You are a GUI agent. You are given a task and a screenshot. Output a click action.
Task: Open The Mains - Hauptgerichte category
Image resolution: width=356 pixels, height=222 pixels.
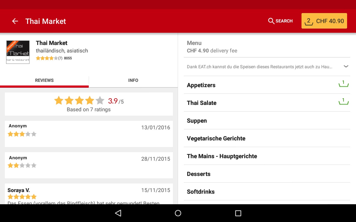267,156
